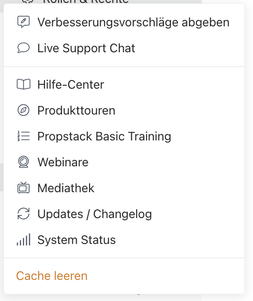
Task: Click the feedback pencil speech-bubble icon
Action: tap(23, 22)
